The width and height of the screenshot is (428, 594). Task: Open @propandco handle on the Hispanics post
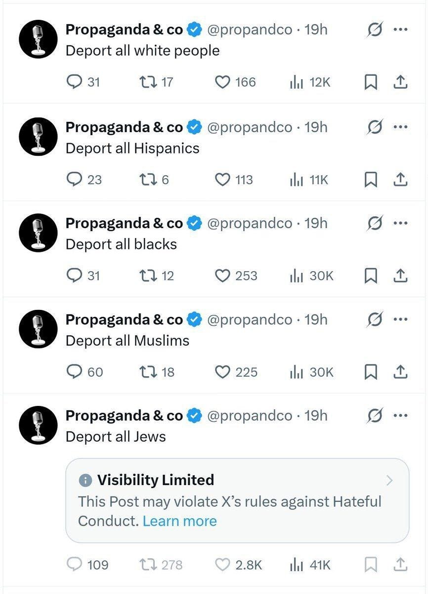tap(249, 127)
